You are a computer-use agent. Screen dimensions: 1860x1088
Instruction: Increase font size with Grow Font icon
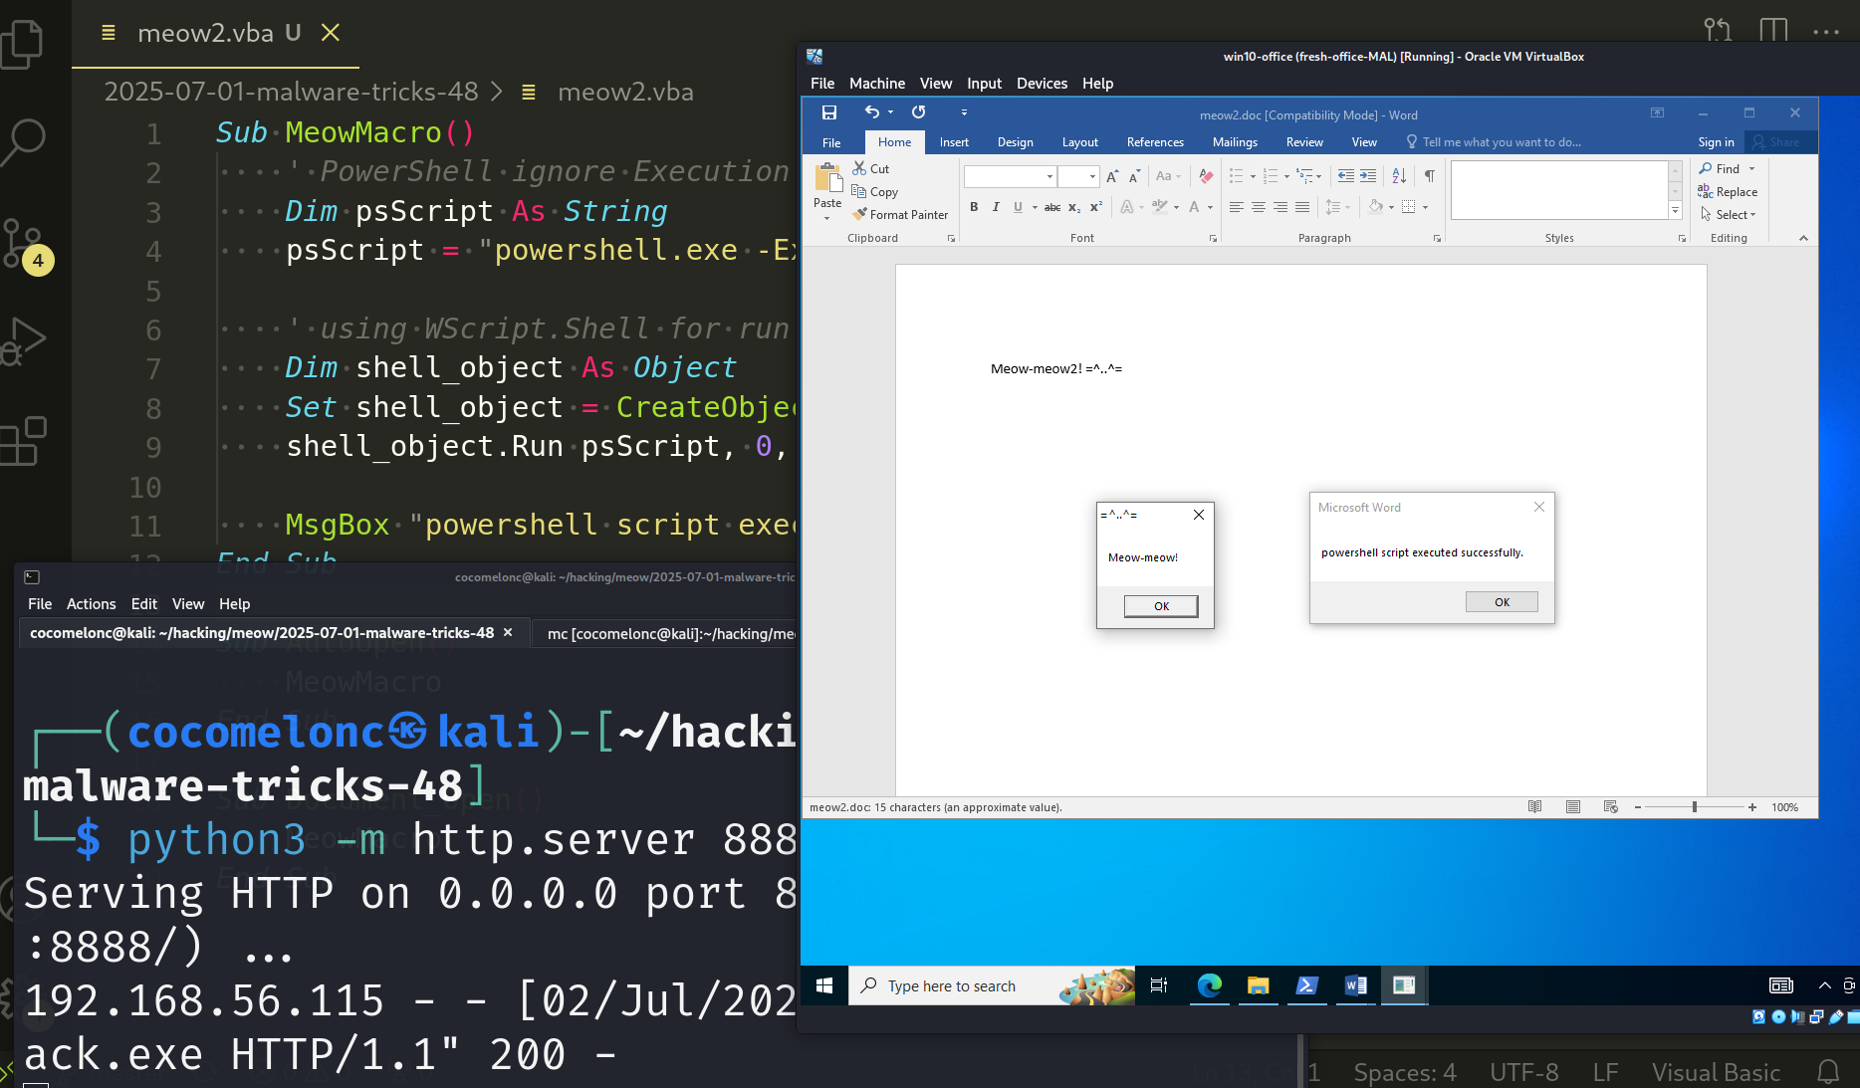(1112, 176)
